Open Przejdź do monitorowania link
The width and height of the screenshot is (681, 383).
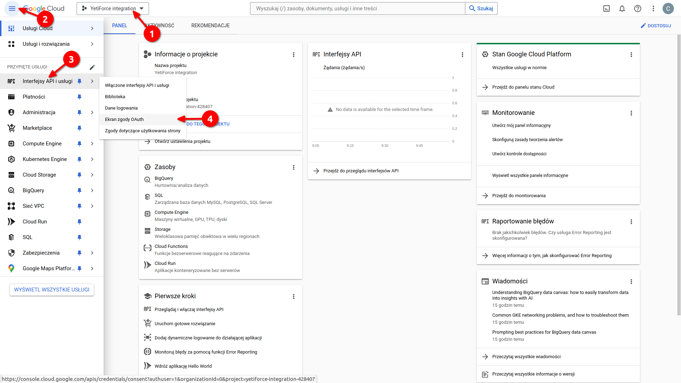(x=519, y=196)
